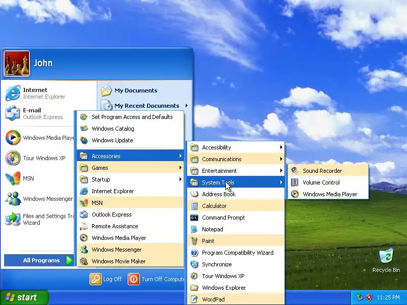Expand the Accessories submenu arrow
407x305 pixels.
(181, 156)
